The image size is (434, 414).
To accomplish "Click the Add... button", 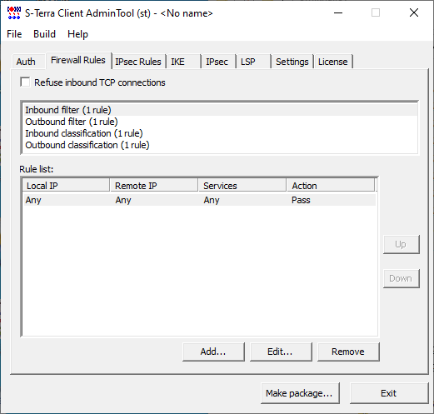I will [213, 352].
